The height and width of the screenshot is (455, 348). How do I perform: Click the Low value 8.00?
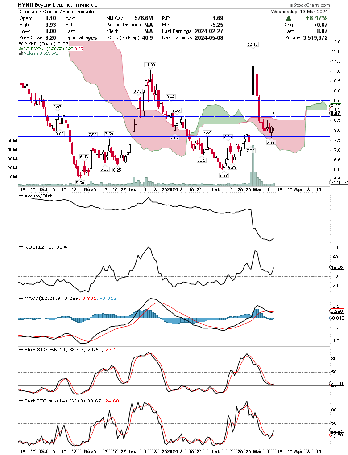click(x=50, y=31)
